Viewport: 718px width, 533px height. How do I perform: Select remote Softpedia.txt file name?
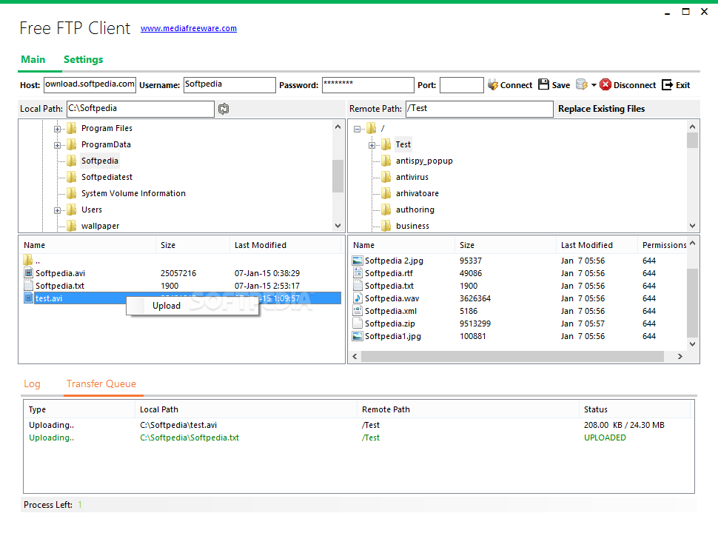[x=389, y=286]
